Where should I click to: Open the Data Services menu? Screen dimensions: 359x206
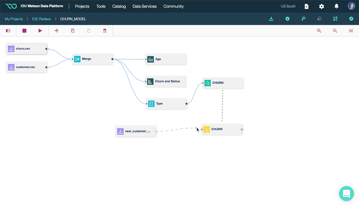click(144, 6)
